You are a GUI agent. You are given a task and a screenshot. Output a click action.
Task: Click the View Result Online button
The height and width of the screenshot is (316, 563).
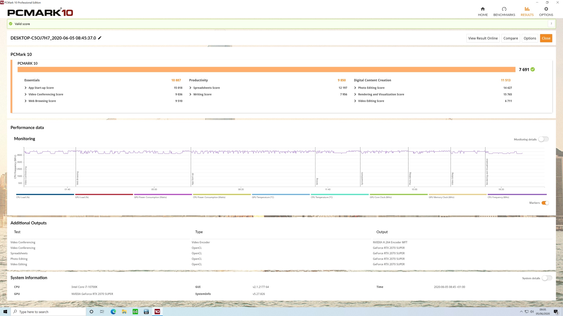click(x=483, y=38)
